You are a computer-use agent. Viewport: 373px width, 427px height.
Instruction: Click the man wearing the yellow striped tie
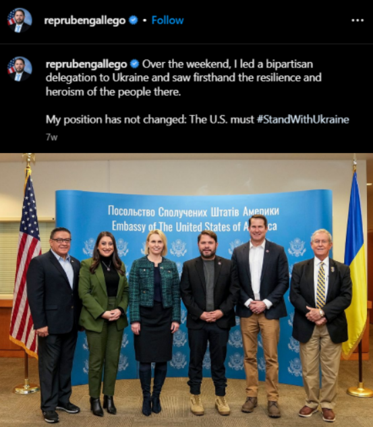pos(320,324)
